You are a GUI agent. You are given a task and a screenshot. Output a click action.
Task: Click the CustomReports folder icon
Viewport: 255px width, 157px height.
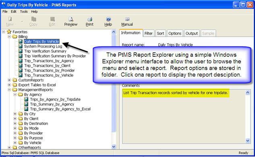pos(15,80)
